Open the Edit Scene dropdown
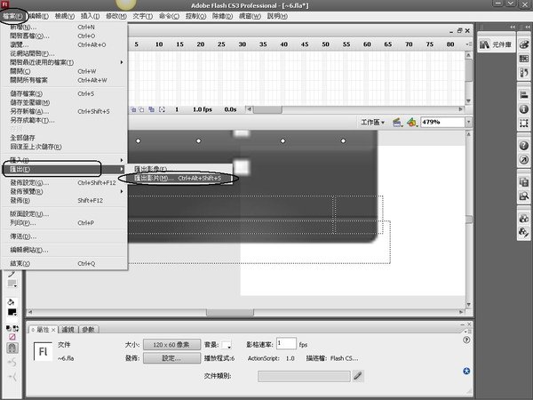 click(397, 123)
